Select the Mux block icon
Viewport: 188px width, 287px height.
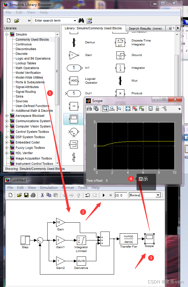(120, 81)
